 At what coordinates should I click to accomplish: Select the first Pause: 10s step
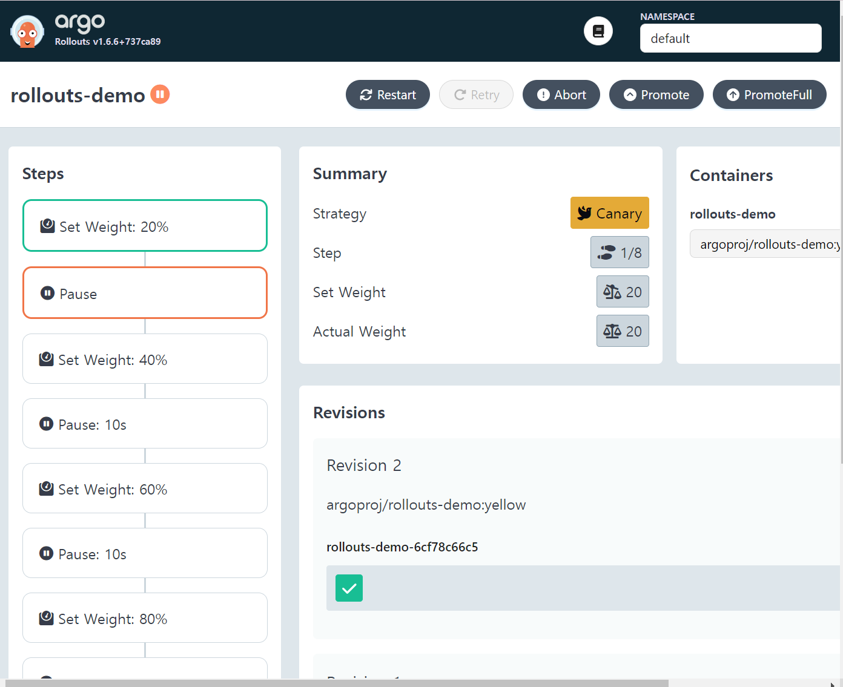pos(145,424)
